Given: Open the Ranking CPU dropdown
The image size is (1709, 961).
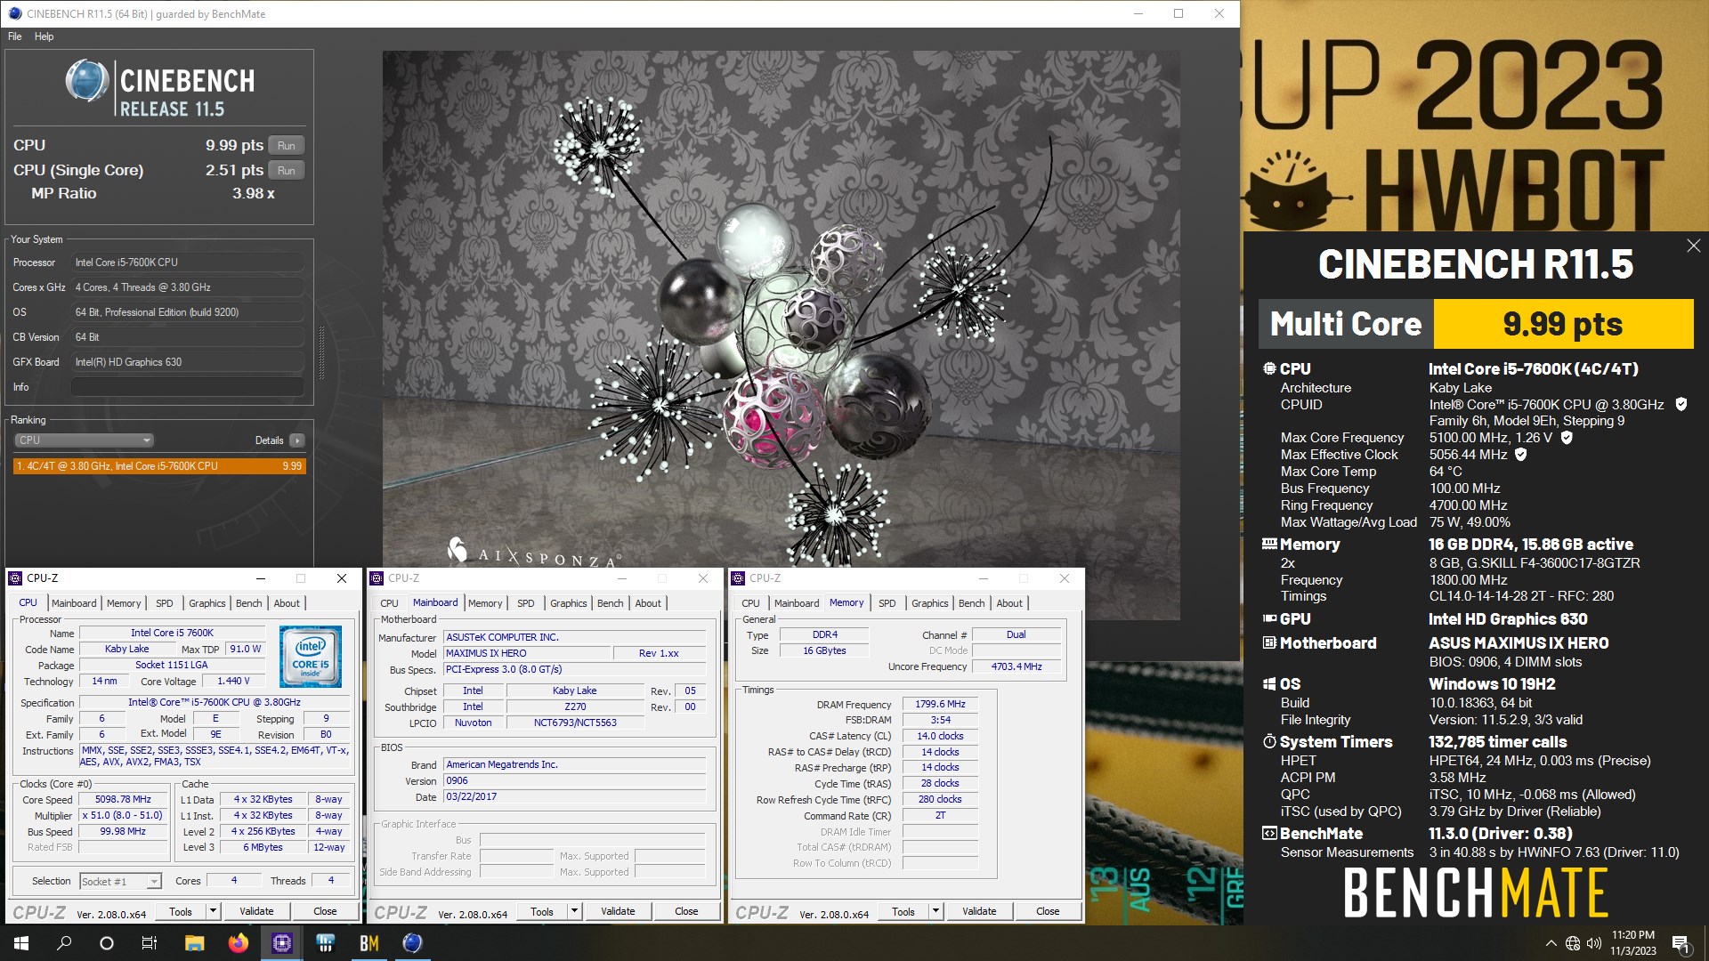Looking at the screenshot, I should click(84, 440).
